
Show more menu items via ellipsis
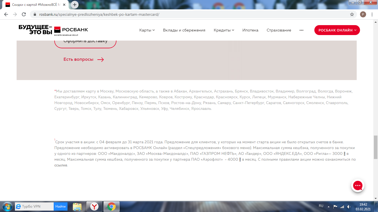(x=301, y=30)
